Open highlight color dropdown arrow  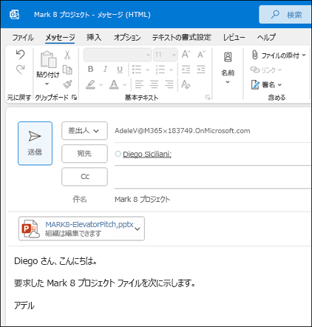(101, 85)
